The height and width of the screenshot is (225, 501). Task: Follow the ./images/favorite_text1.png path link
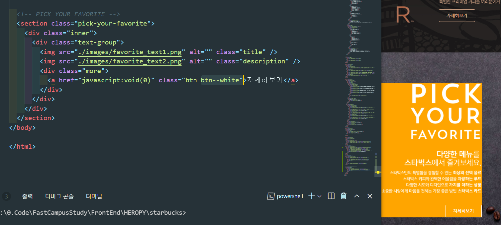coord(130,52)
